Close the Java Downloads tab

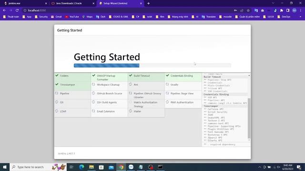pyautogui.click(x=93, y=3)
